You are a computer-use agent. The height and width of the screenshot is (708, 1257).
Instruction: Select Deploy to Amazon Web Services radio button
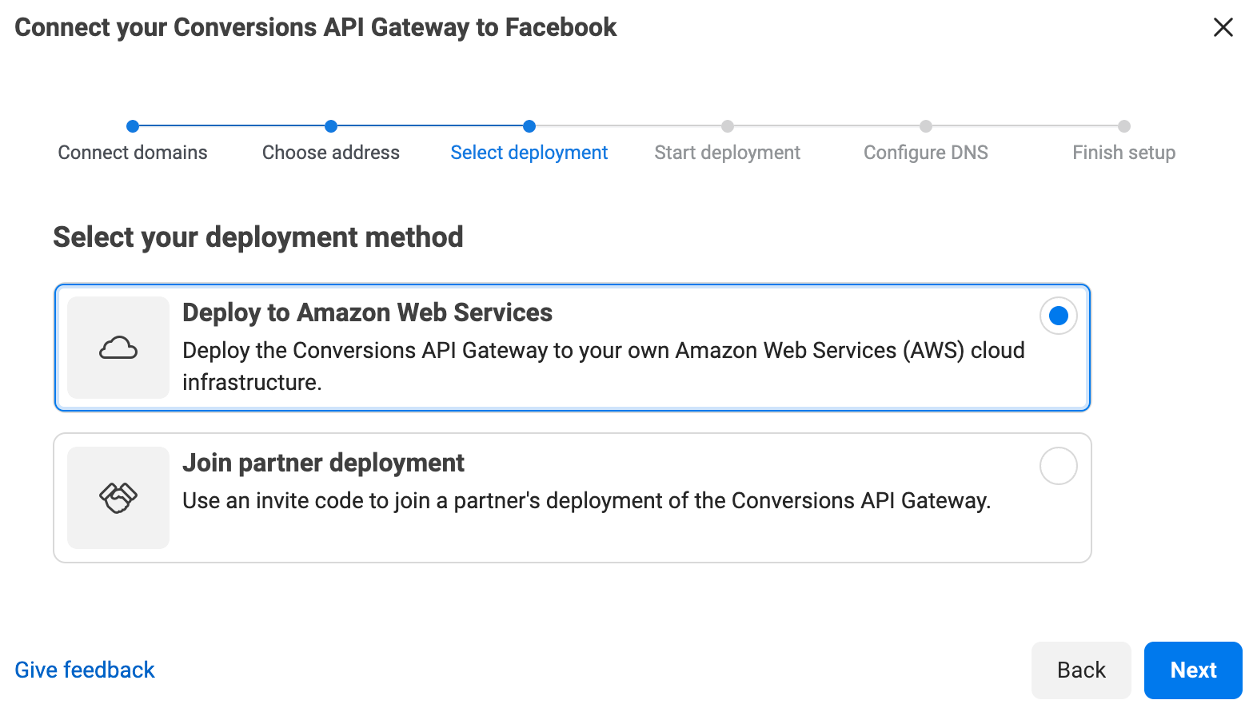pyautogui.click(x=1058, y=316)
